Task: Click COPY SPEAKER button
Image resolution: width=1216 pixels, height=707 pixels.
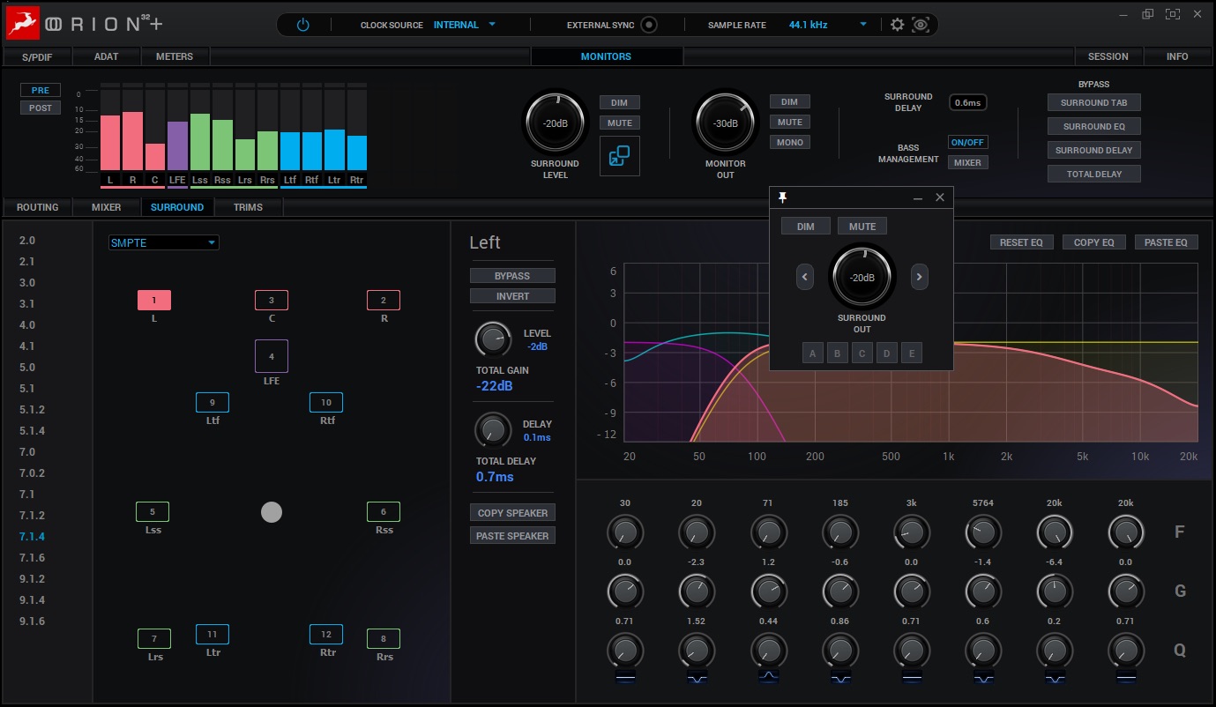Action: [512, 513]
